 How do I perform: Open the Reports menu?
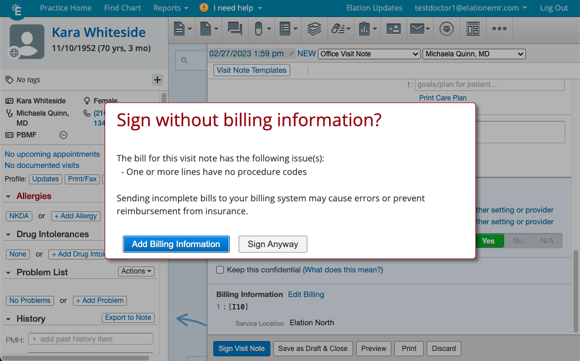point(170,8)
